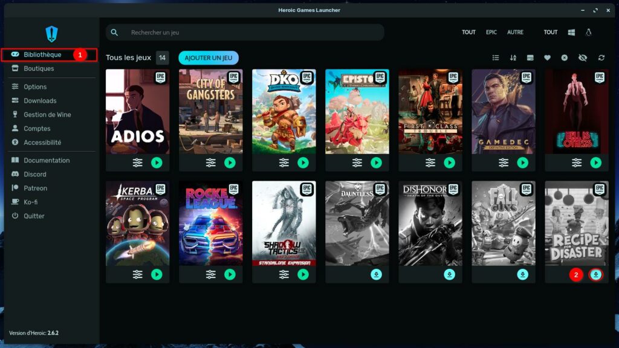Image resolution: width=619 pixels, height=348 pixels.
Task: Open Gestion de Wine in sidebar
Action: point(47,115)
